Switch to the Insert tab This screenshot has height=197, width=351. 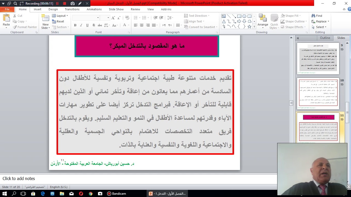[38, 9]
